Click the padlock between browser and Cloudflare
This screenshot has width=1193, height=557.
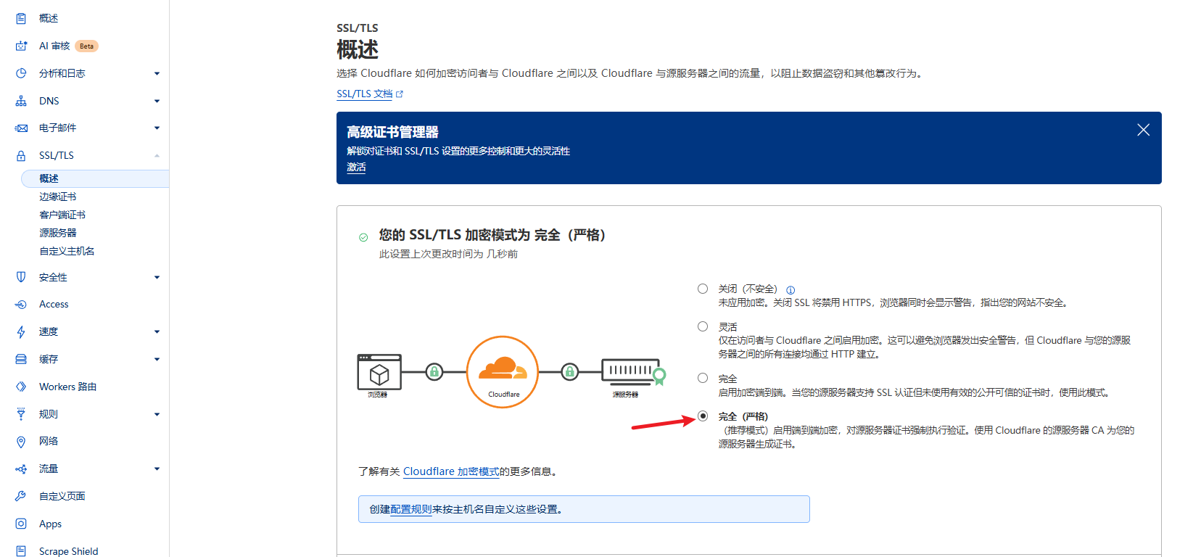tap(434, 372)
